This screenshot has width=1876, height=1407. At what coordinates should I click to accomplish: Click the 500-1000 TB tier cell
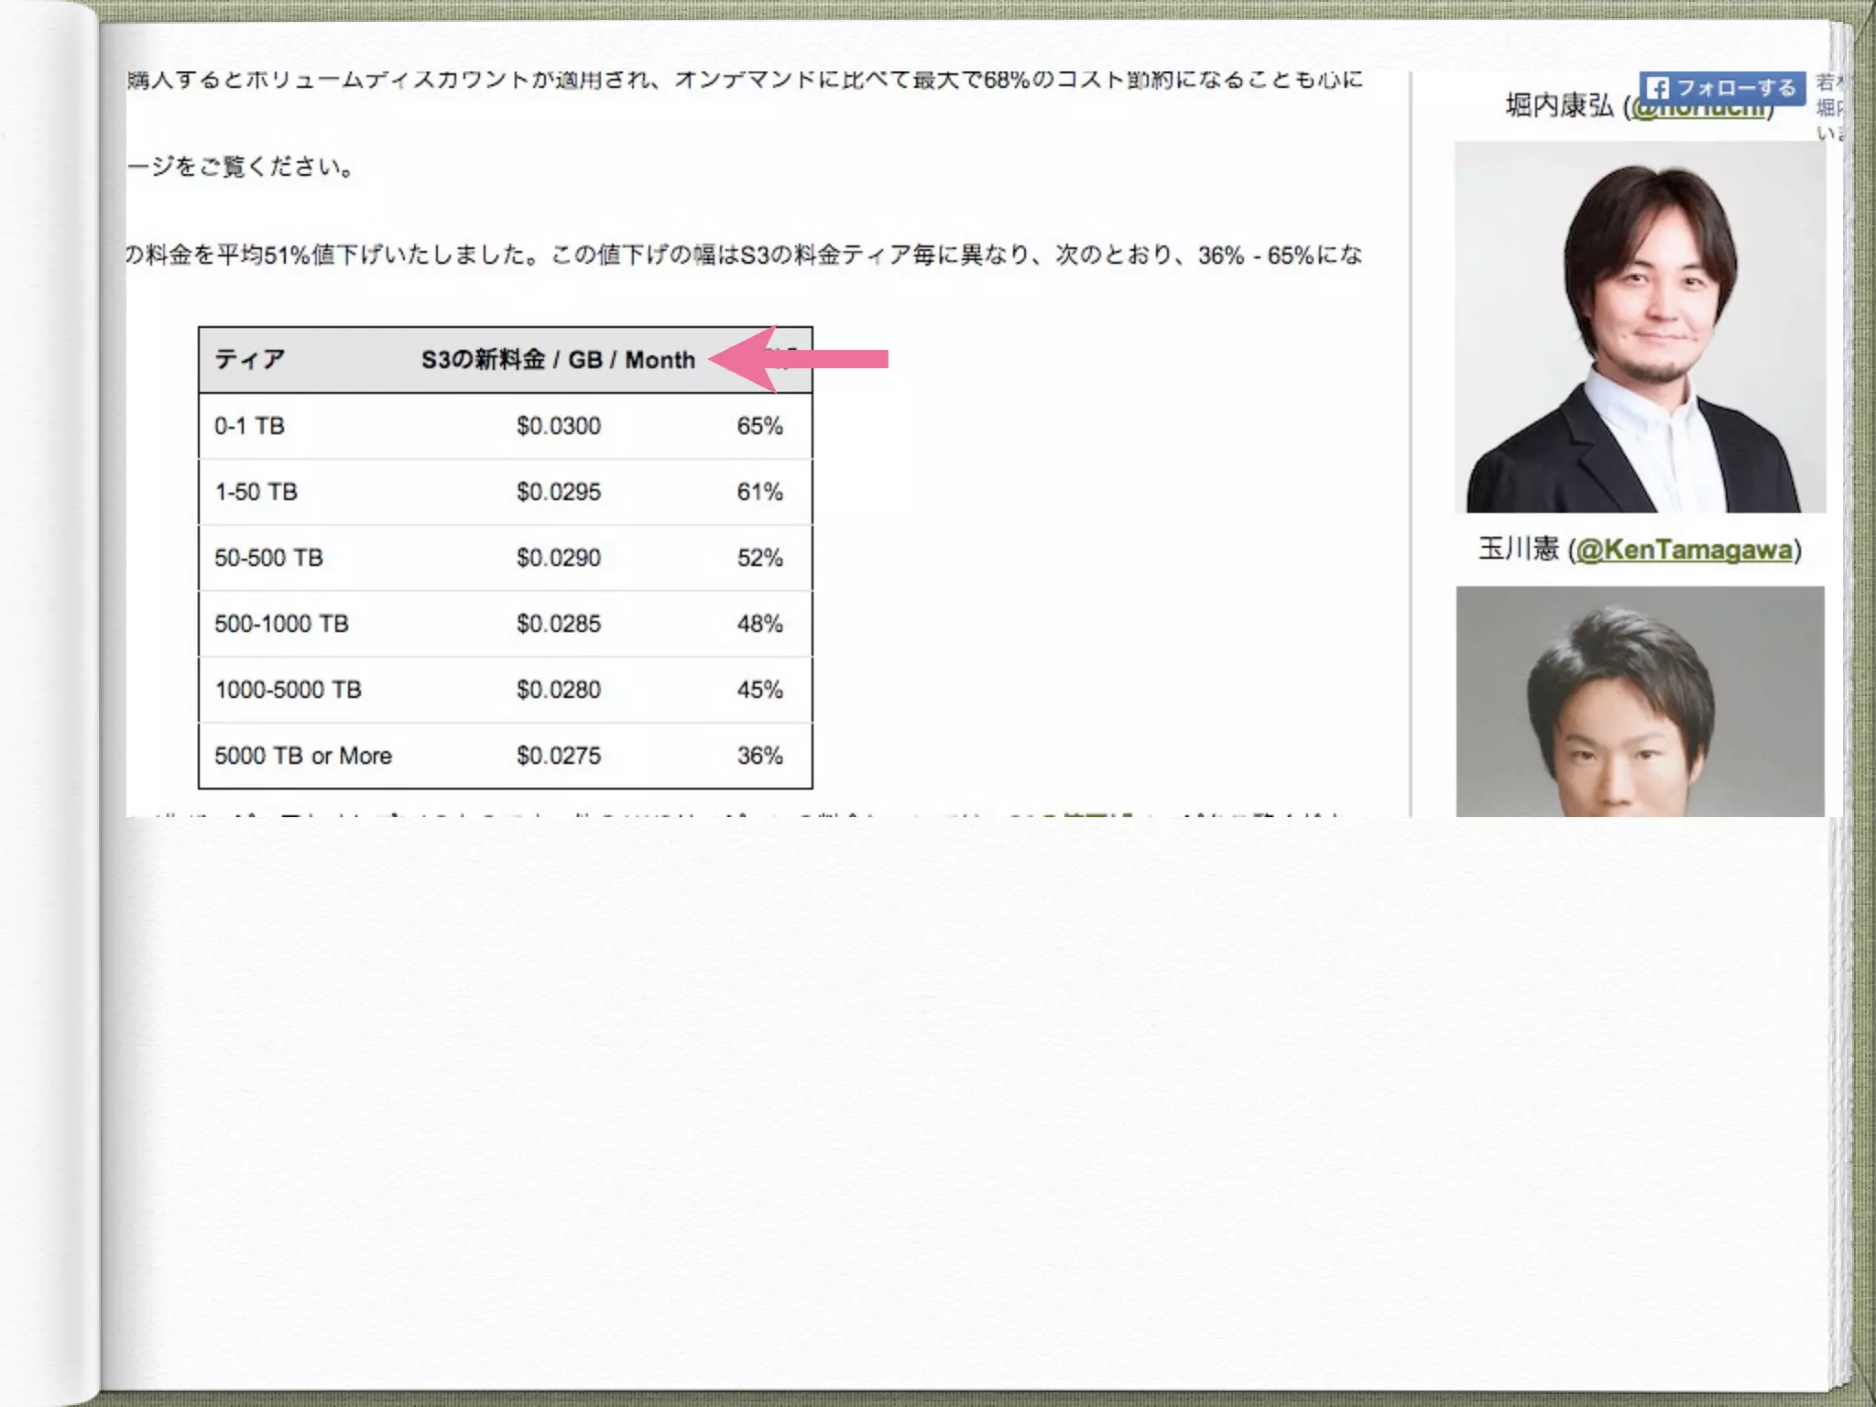click(x=281, y=624)
